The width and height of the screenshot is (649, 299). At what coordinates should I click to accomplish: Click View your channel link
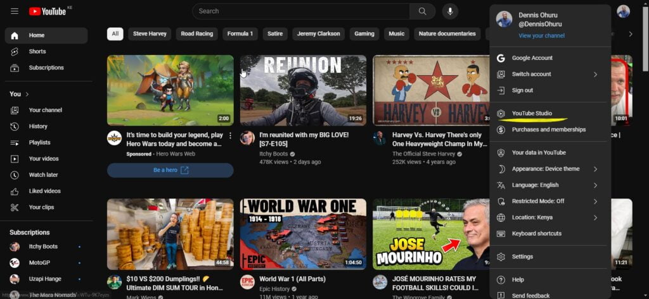(541, 36)
